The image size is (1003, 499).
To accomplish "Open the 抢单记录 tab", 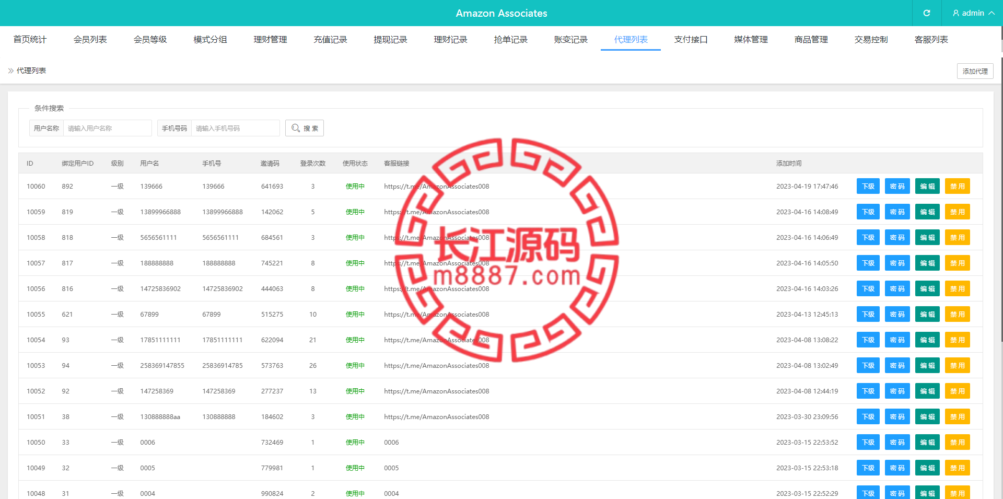I will click(510, 40).
